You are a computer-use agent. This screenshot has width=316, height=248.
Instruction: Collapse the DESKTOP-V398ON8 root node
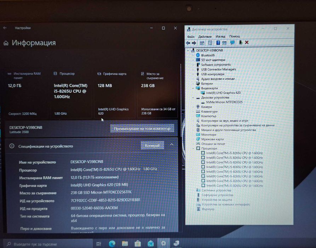(188, 50)
